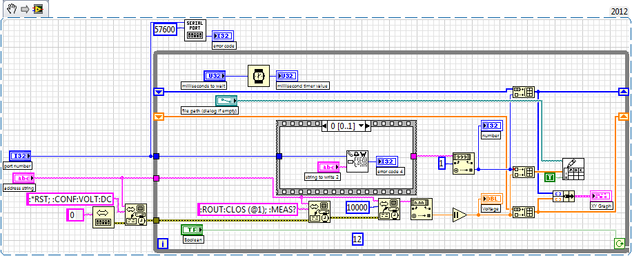This screenshot has width=632, height=256.
Task: Click the 'string to write 2' label
Action: click(323, 176)
